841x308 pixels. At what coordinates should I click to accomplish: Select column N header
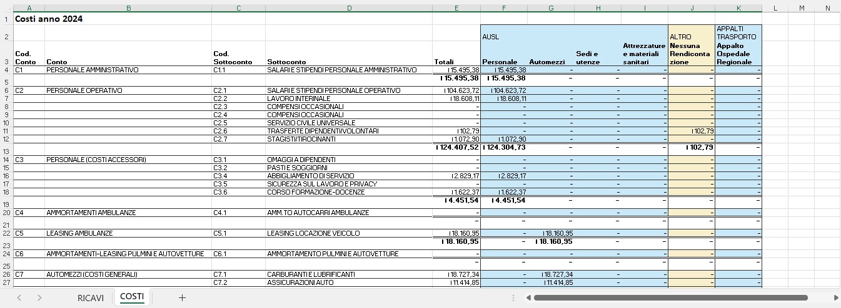828,8
